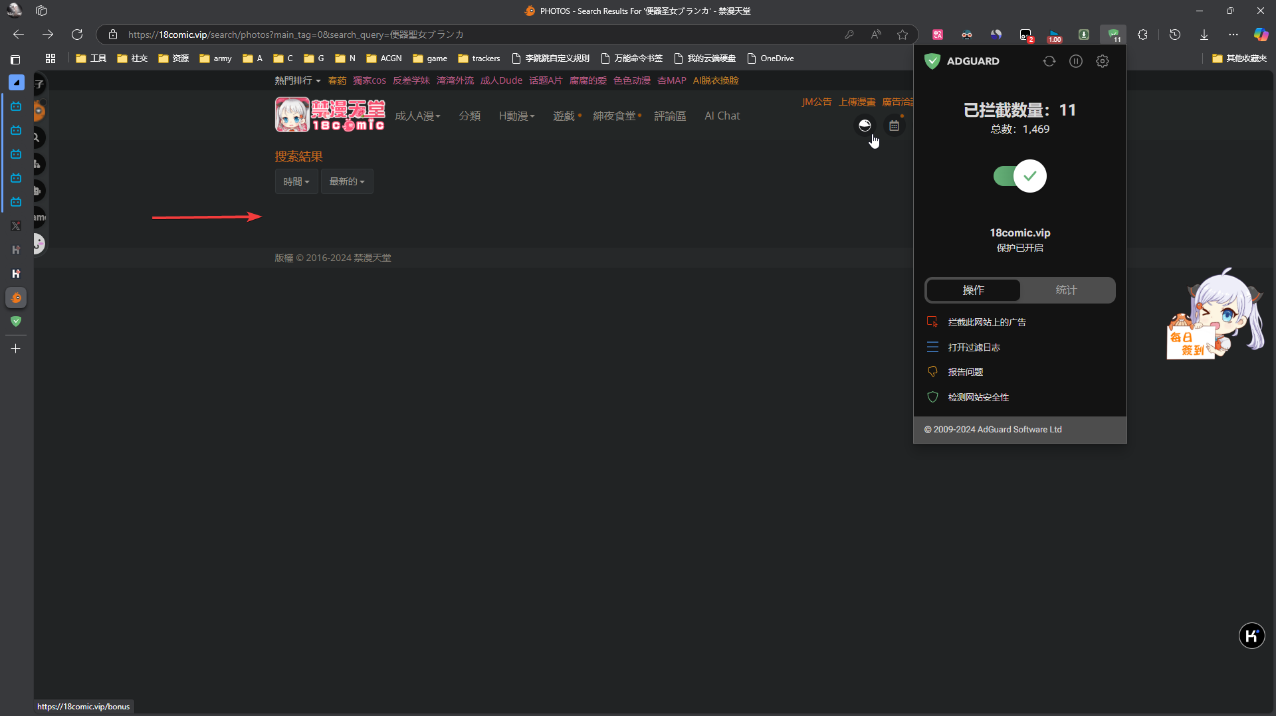Click the AdGuard refresh filters icon
This screenshot has width=1276, height=716.
[x=1049, y=61]
